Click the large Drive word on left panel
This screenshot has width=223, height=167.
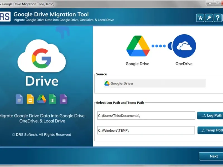tap(42, 81)
